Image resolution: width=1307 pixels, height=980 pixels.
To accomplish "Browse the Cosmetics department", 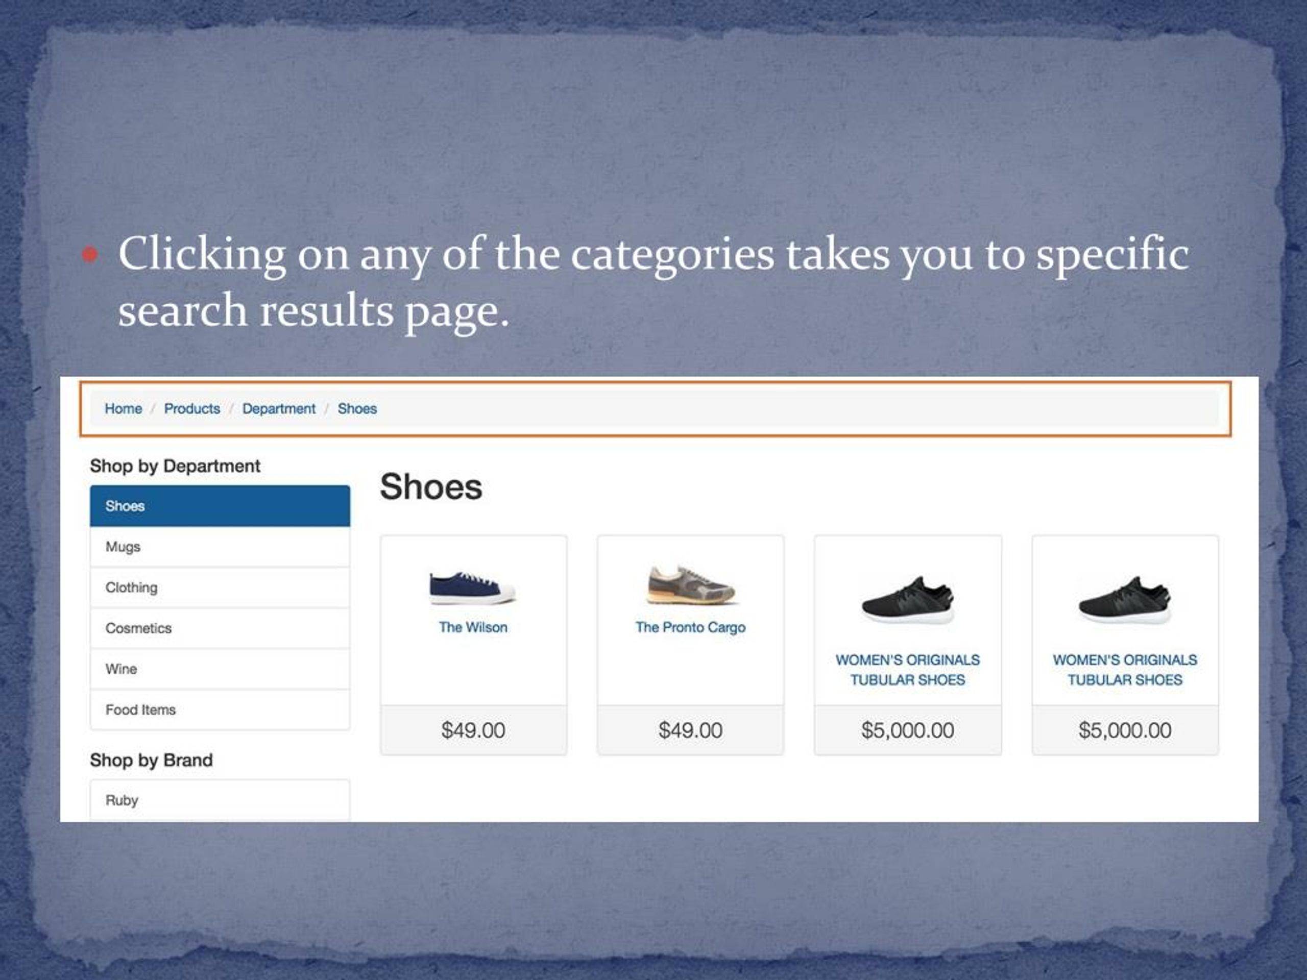I will coord(220,628).
